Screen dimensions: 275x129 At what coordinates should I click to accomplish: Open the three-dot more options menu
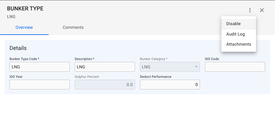(250, 10)
